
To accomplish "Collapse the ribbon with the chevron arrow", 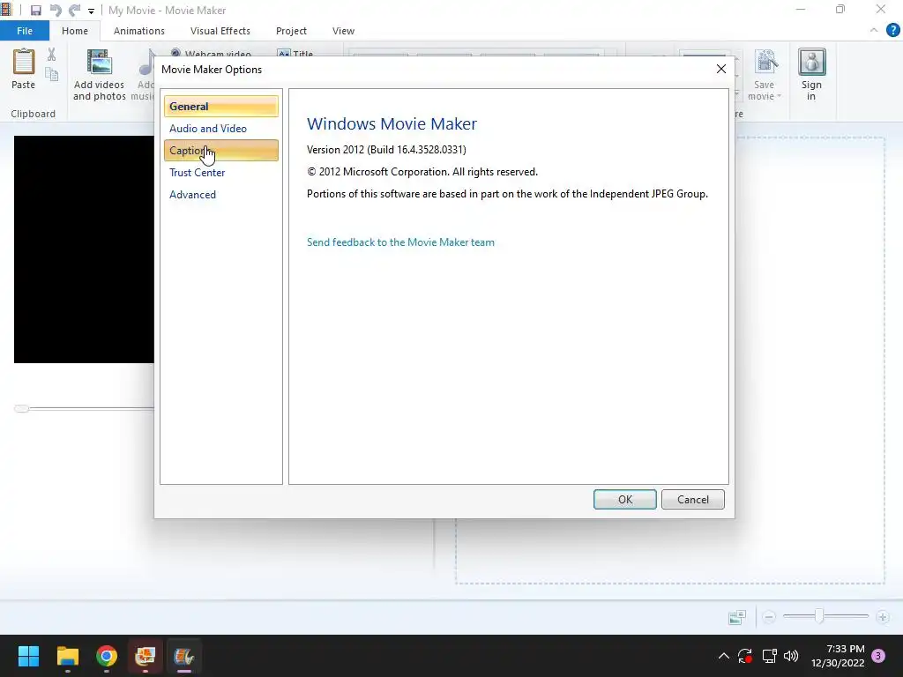I will pyautogui.click(x=874, y=30).
